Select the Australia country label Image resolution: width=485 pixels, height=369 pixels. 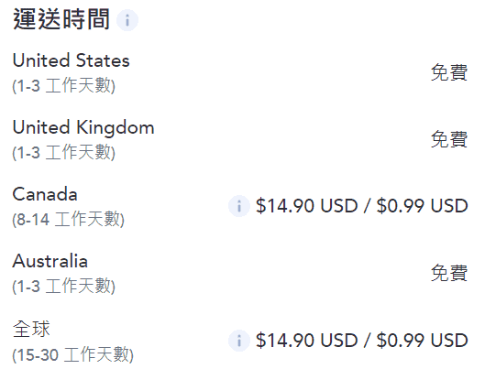point(50,261)
